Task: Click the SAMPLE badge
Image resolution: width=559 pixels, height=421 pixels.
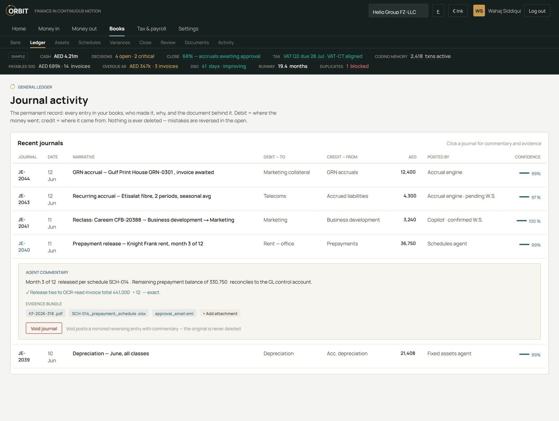Action: (18, 56)
